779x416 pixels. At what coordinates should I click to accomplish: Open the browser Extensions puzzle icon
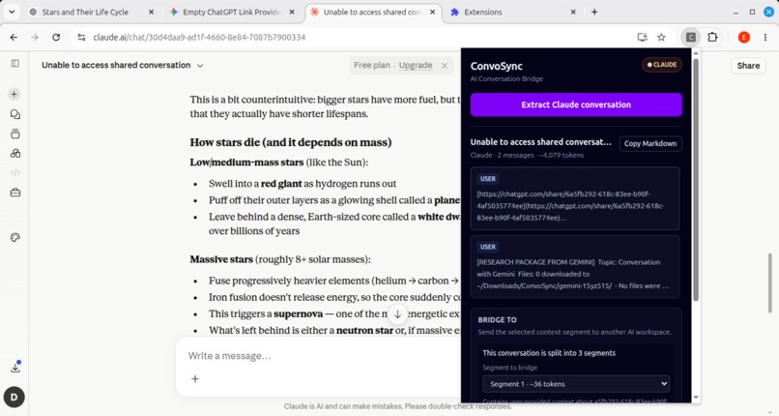712,38
